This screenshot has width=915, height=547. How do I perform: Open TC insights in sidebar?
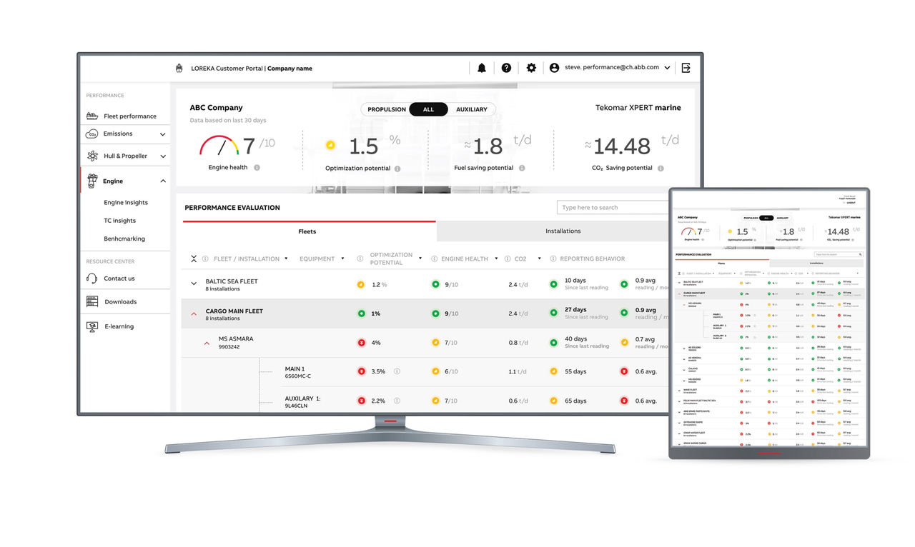119,221
